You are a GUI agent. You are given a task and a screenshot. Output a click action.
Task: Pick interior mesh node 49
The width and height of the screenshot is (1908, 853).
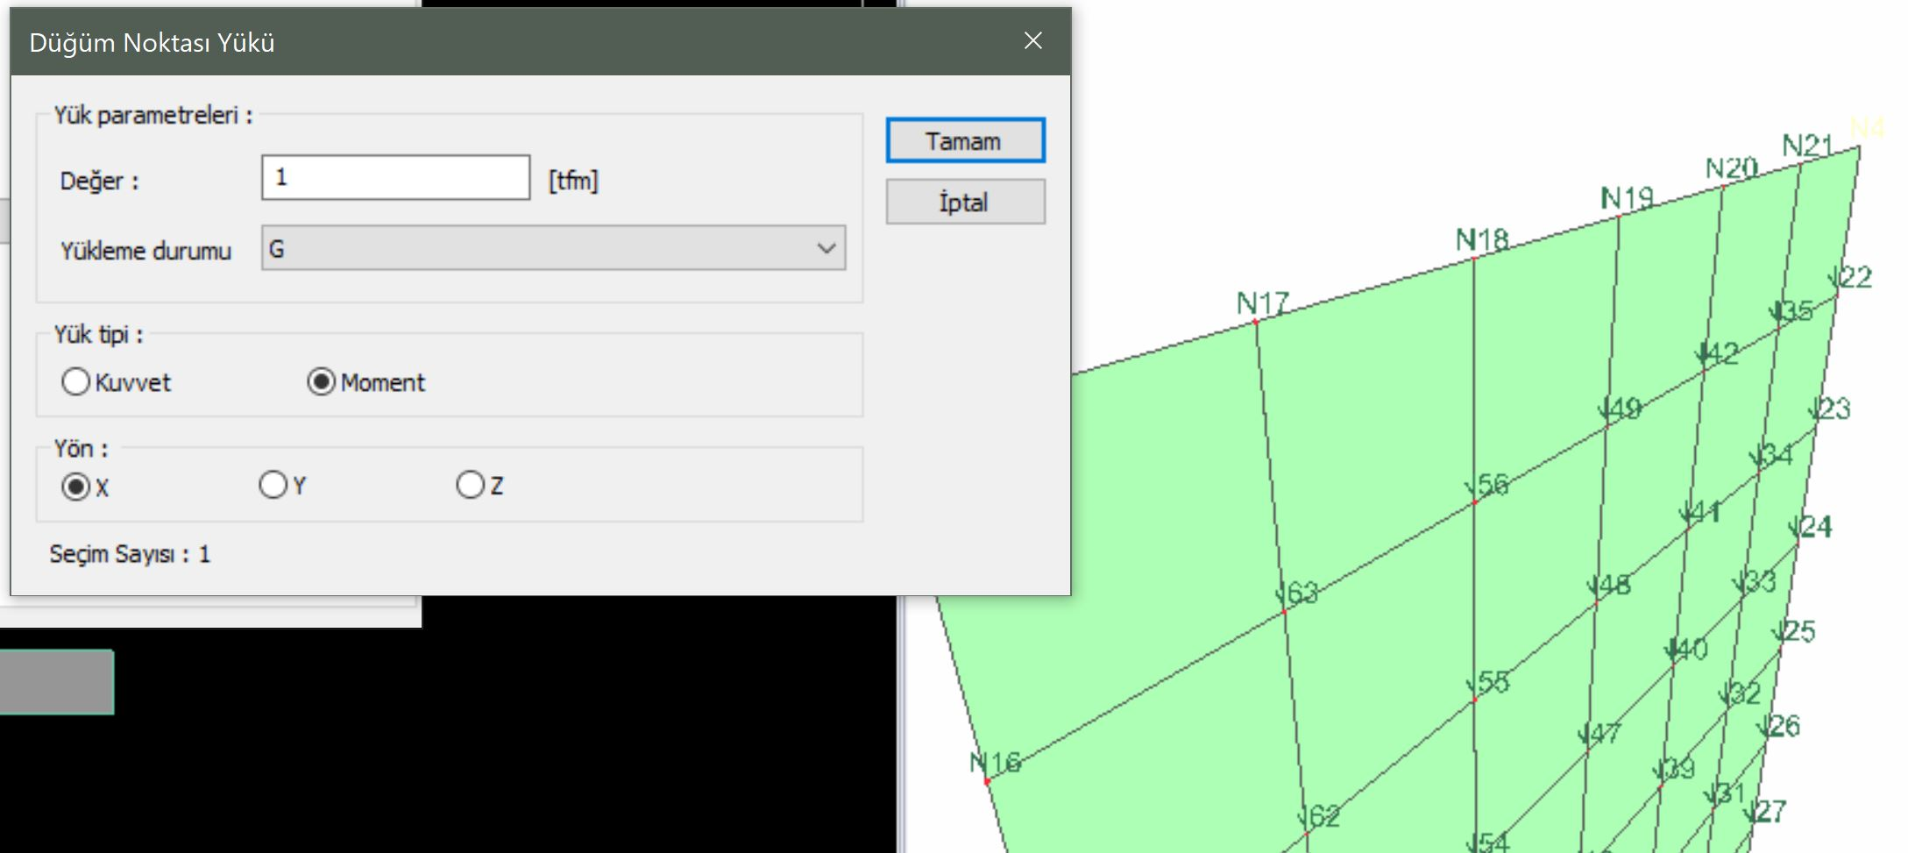coord(1607,426)
